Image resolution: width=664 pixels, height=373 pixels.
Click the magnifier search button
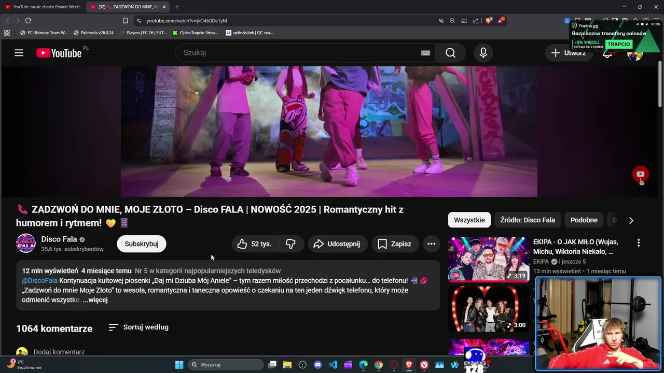pos(450,53)
